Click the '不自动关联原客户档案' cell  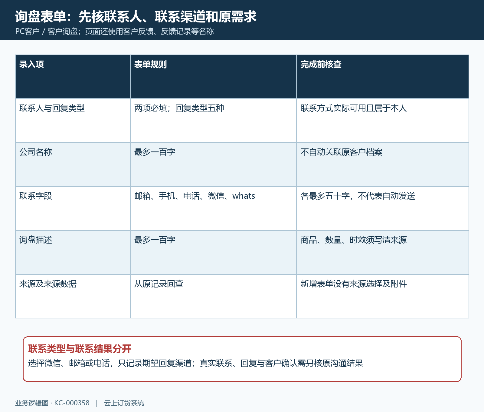coord(383,164)
